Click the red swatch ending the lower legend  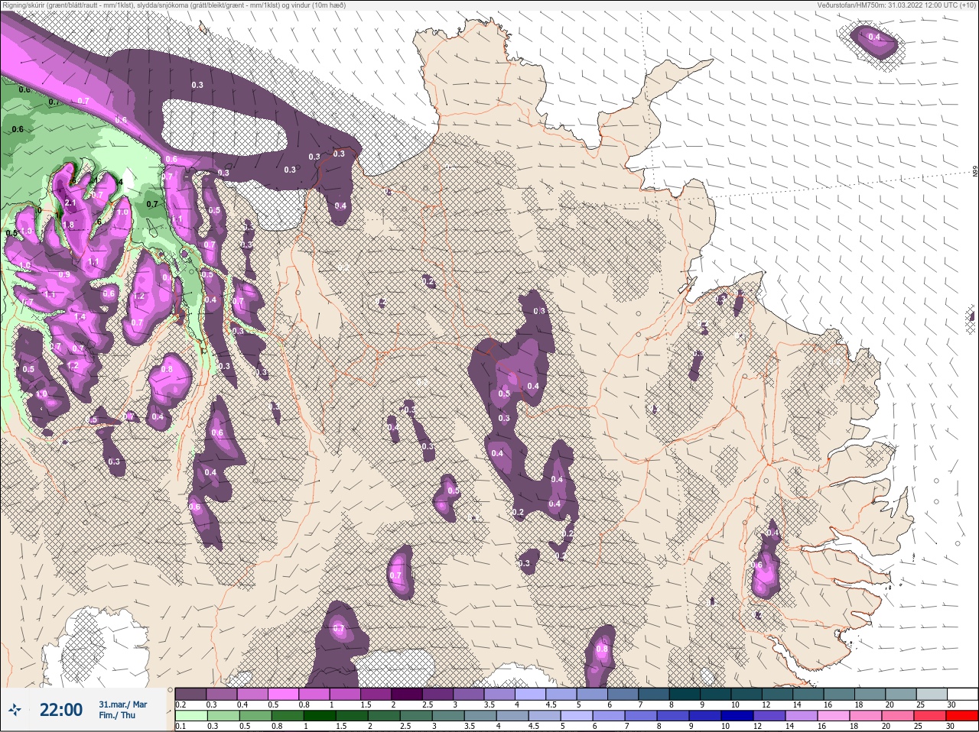[961, 717]
